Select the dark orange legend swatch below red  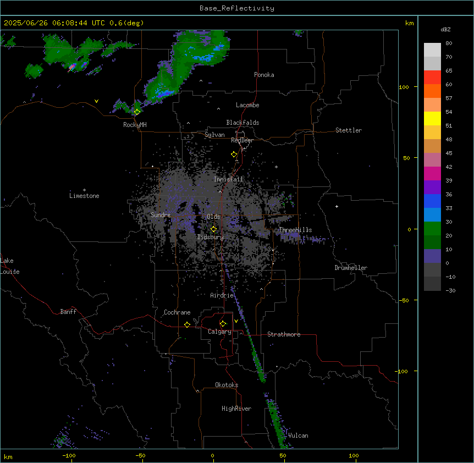pos(432,91)
